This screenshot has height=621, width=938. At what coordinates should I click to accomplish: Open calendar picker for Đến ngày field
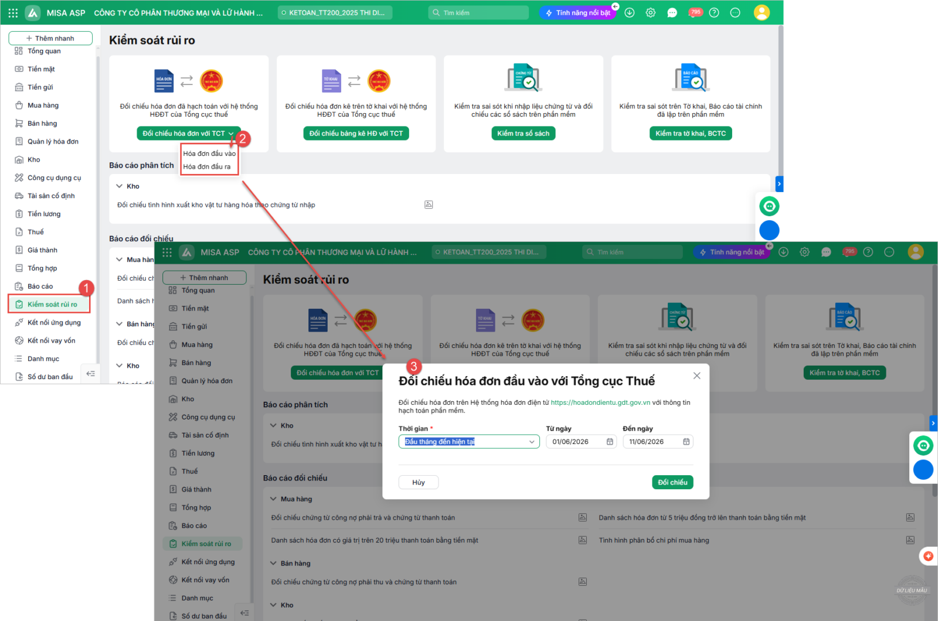click(686, 442)
